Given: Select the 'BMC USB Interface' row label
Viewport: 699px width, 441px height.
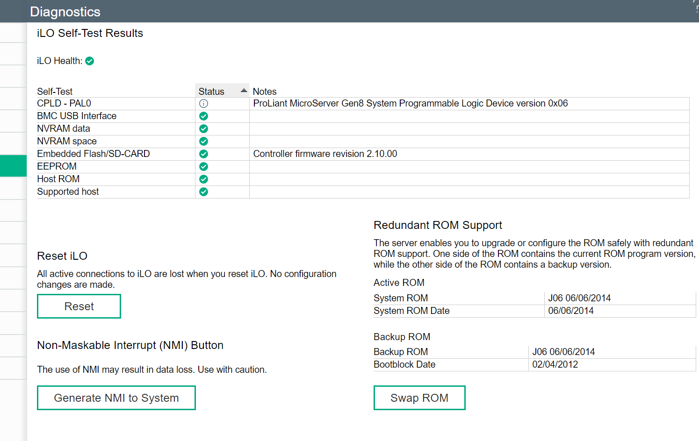Looking at the screenshot, I should [77, 116].
